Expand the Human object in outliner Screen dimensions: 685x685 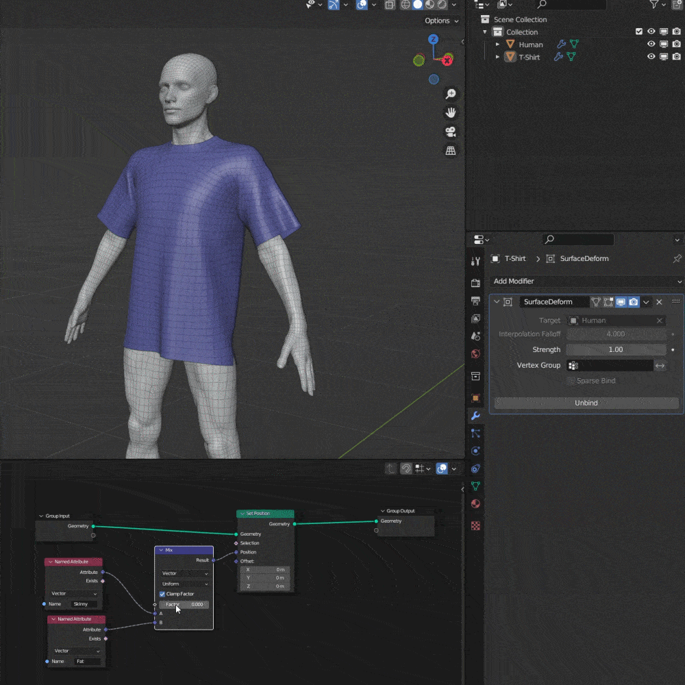click(x=497, y=44)
